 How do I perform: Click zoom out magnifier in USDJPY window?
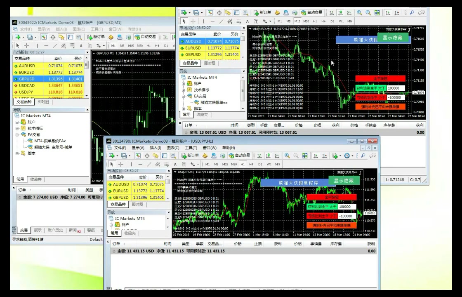[296, 156]
